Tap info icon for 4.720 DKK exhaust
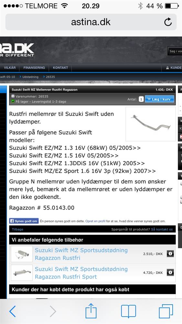182x324 pixels. 170,272
